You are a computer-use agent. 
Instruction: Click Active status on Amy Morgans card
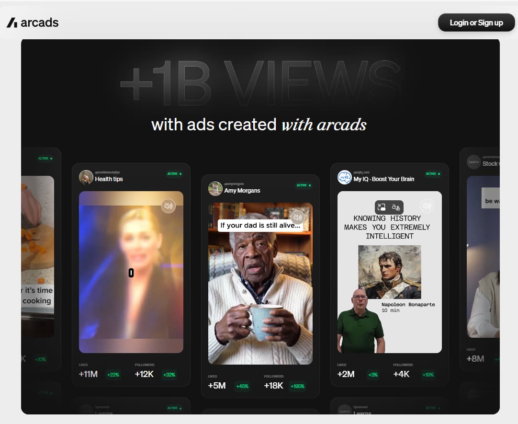click(304, 185)
